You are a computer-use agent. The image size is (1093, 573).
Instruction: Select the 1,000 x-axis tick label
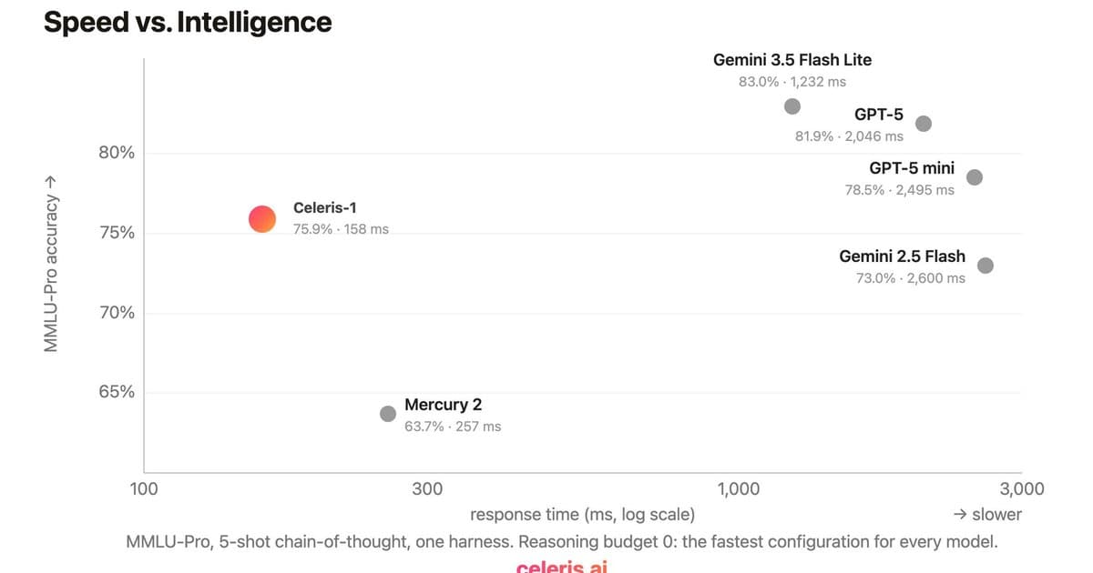pyautogui.click(x=739, y=488)
